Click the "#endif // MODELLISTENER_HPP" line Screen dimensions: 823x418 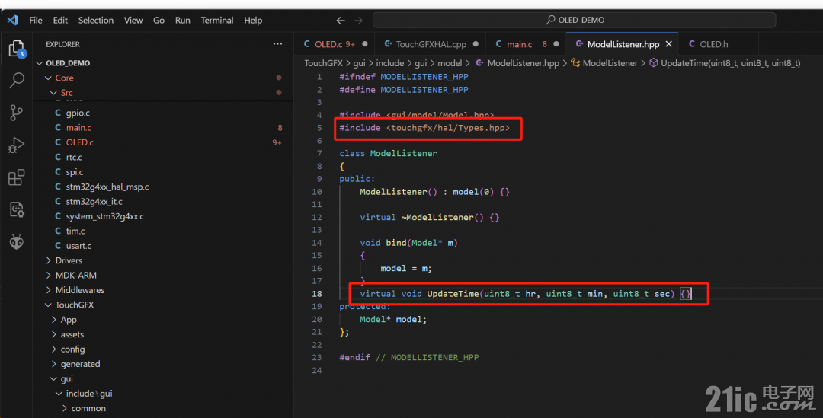(x=409, y=357)
